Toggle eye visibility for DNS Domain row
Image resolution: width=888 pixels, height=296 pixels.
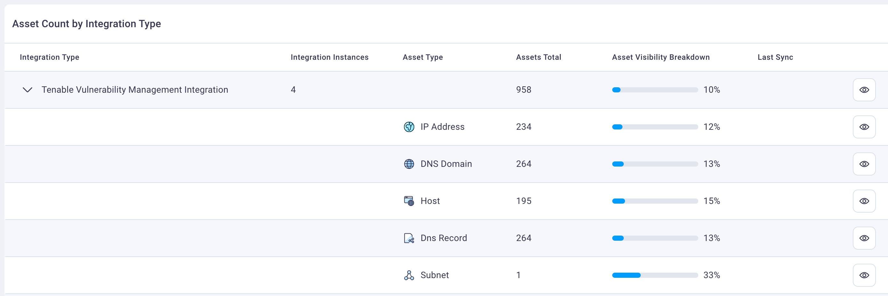[x=864, y=164]
